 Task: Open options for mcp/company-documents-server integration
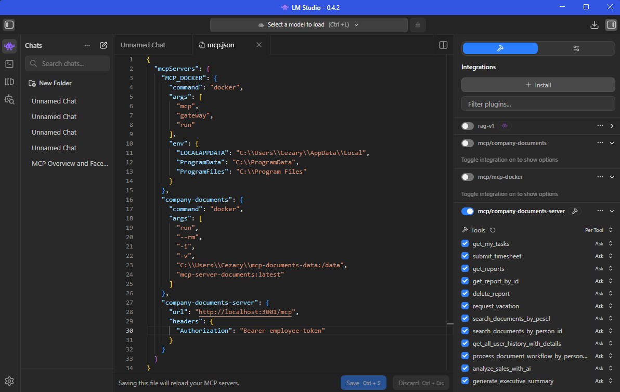pyautogui.click(x=600, y=211)
